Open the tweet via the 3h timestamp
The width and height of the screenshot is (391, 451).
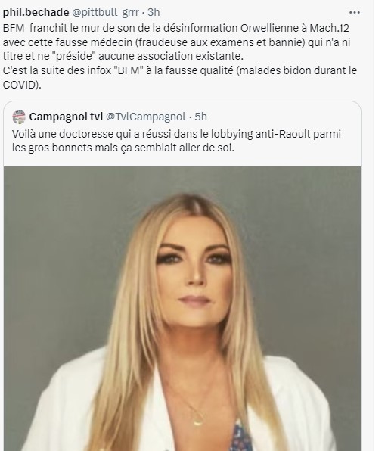coord(154,12)
